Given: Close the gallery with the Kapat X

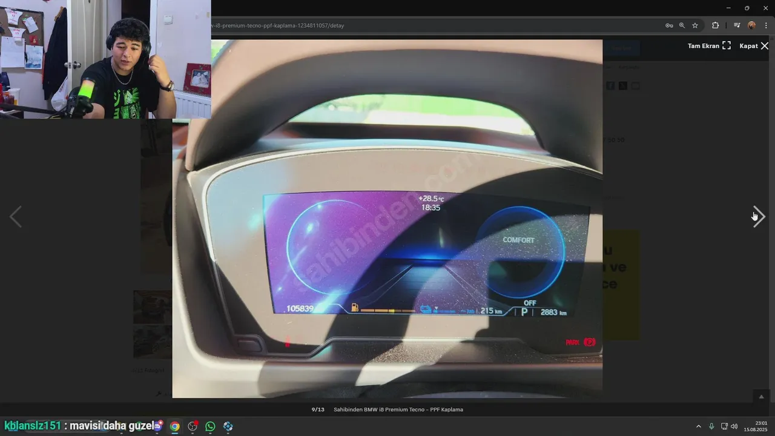Looking at the screenshot, I should pyautogui.click(x=754, y=46).
